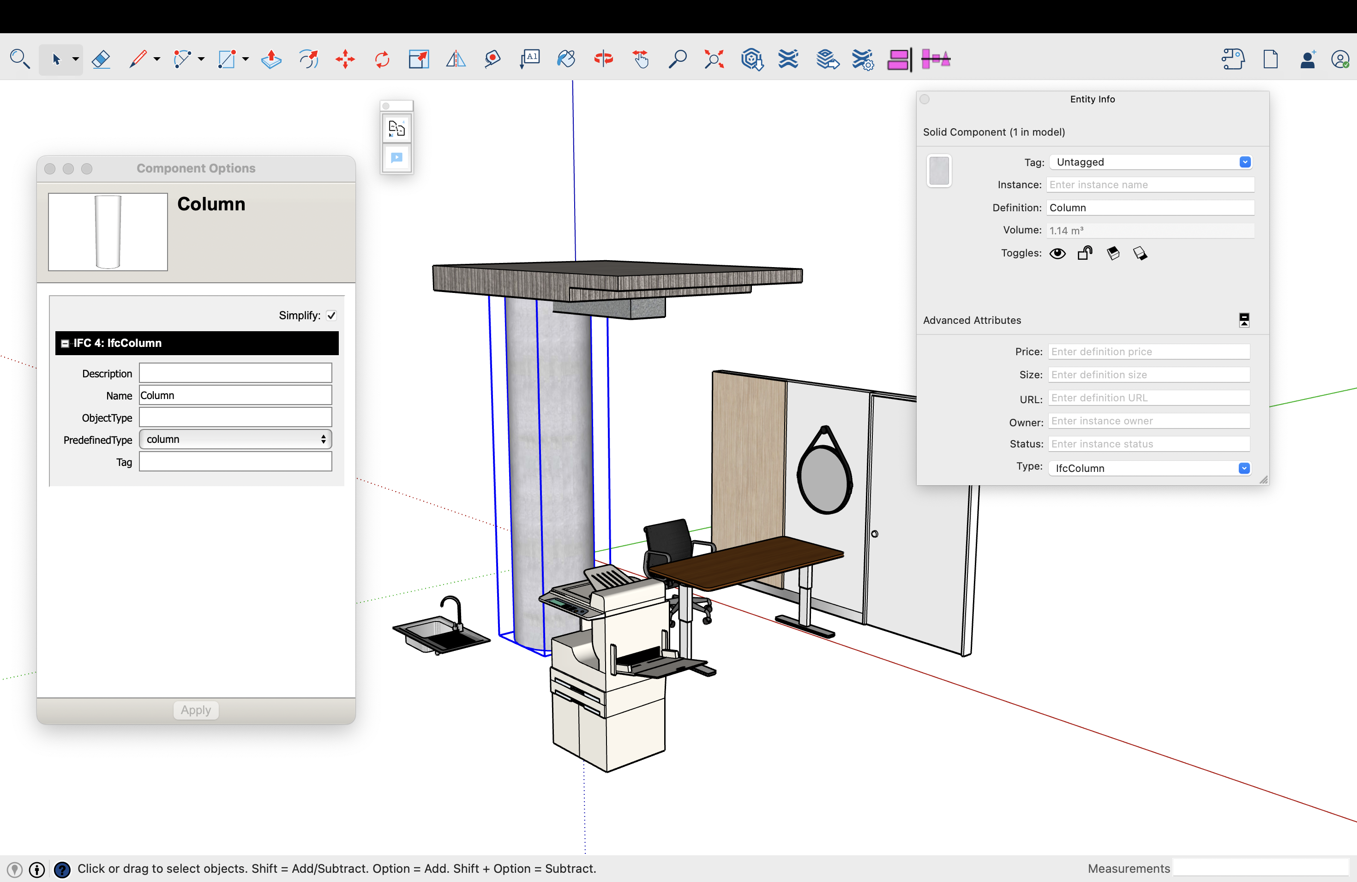Select the Eraser tool
Image resolution: width=1357 pixels, height=882 pixels.
pyautogui.click(x=101, y=59)
